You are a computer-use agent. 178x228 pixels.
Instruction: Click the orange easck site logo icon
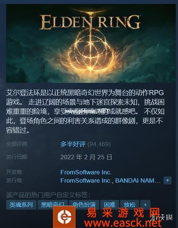pyautogui.click(x=64, y=217)
